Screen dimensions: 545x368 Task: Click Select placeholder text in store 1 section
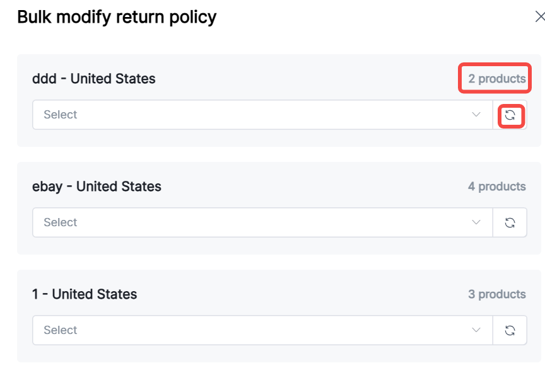tap(61, 330)
